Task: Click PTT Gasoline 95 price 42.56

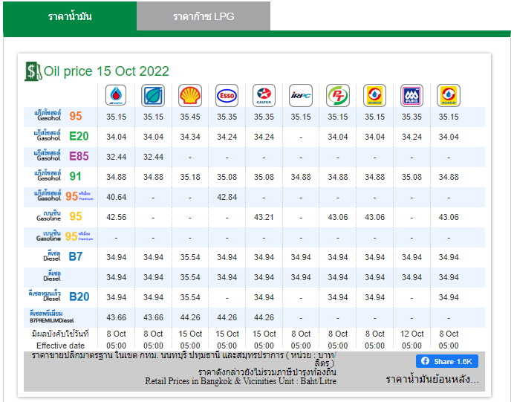Action: [116, 217]
